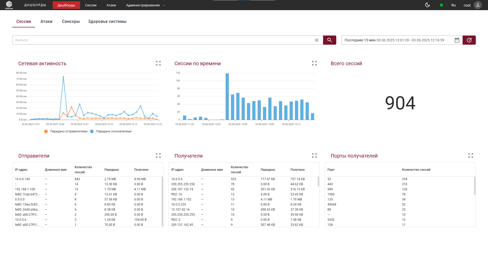
Task: Expand Сессии по времени chart fullscreen
Action: [314, 63]
